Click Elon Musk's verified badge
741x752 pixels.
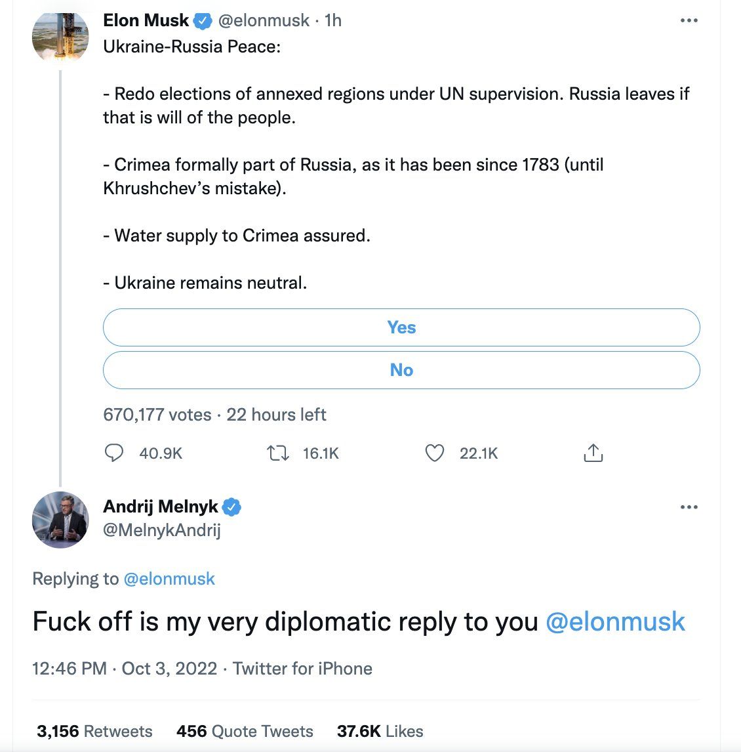[x=203, y=21]
